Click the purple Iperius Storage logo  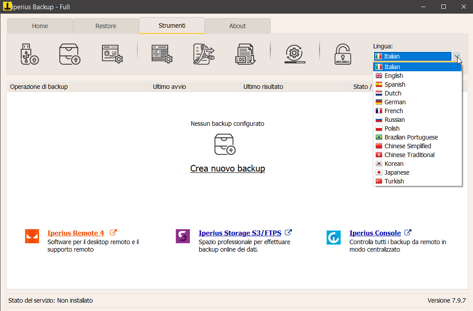pos(183,236)
